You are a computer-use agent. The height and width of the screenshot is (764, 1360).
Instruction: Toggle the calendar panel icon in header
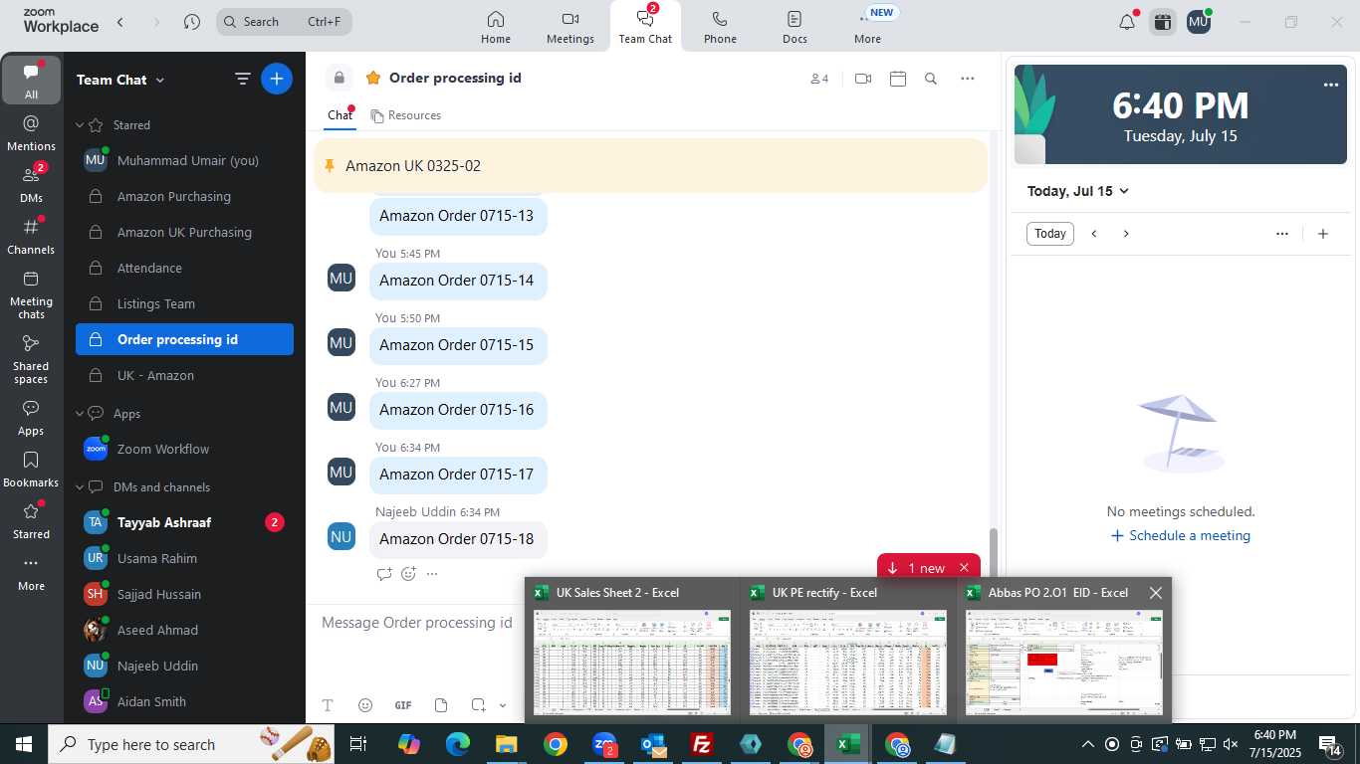1162,22
